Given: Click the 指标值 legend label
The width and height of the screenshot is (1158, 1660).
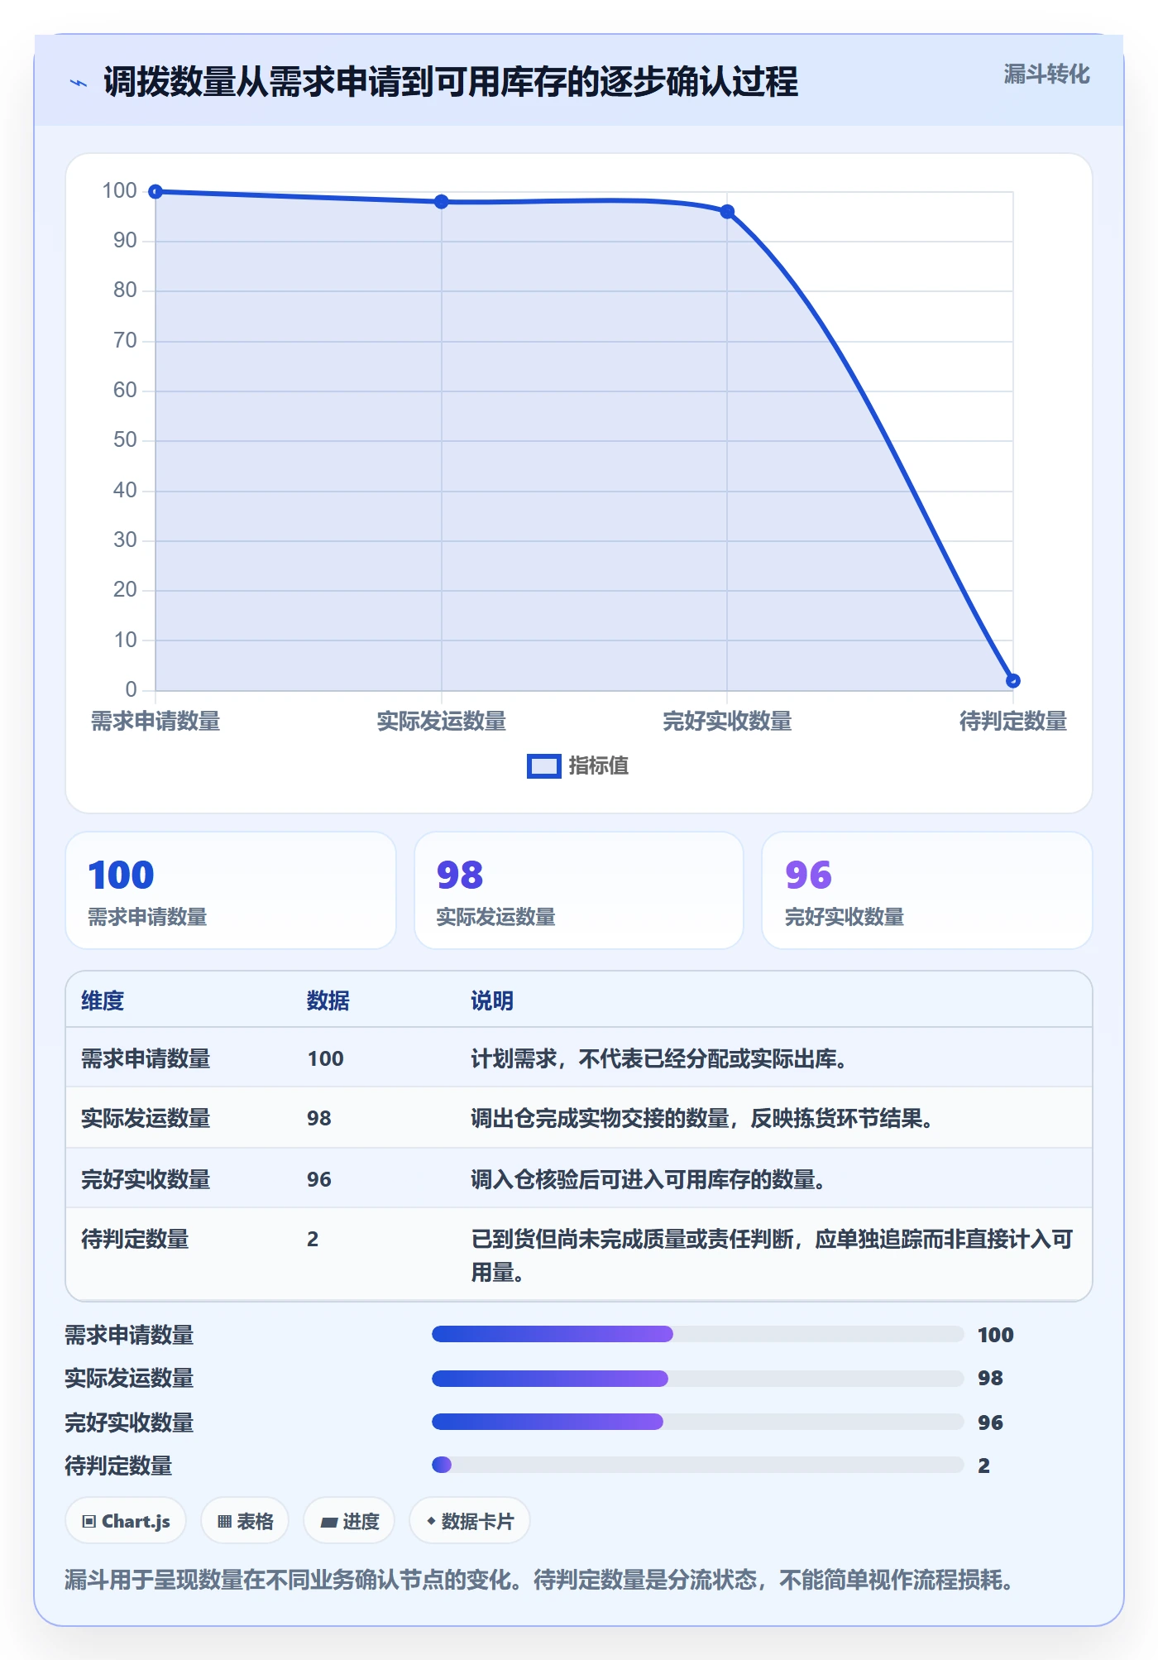Looking at the screenshot, I should pyautogui.click(x=598, y=765).
